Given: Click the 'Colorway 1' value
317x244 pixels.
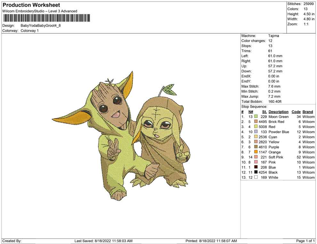Looking at the screenshot, I should pos(29,31).
